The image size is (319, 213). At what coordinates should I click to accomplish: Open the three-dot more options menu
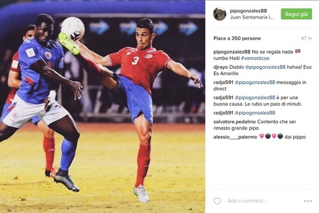(x=308, y=201)
